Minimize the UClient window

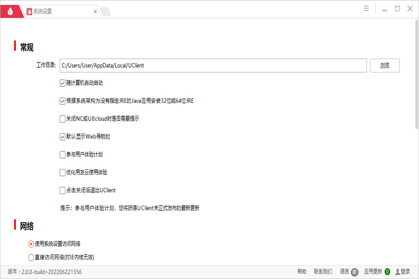(x=385, y=10)
